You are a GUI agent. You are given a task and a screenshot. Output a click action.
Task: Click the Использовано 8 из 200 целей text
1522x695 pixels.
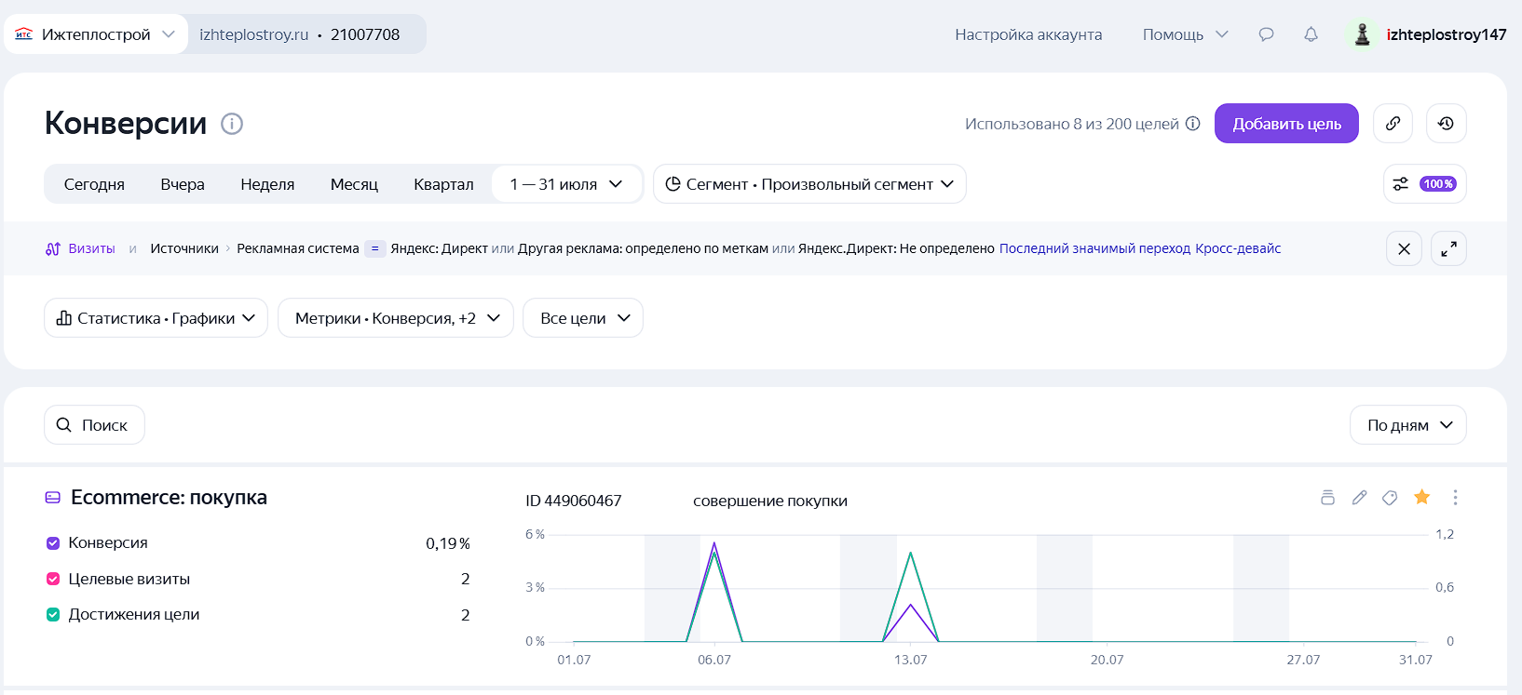pyautogui.click(x=1072, y=124)
